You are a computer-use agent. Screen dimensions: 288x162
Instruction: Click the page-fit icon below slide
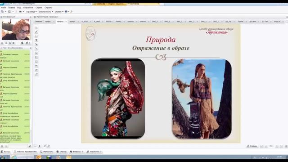[x=35, y=146]
